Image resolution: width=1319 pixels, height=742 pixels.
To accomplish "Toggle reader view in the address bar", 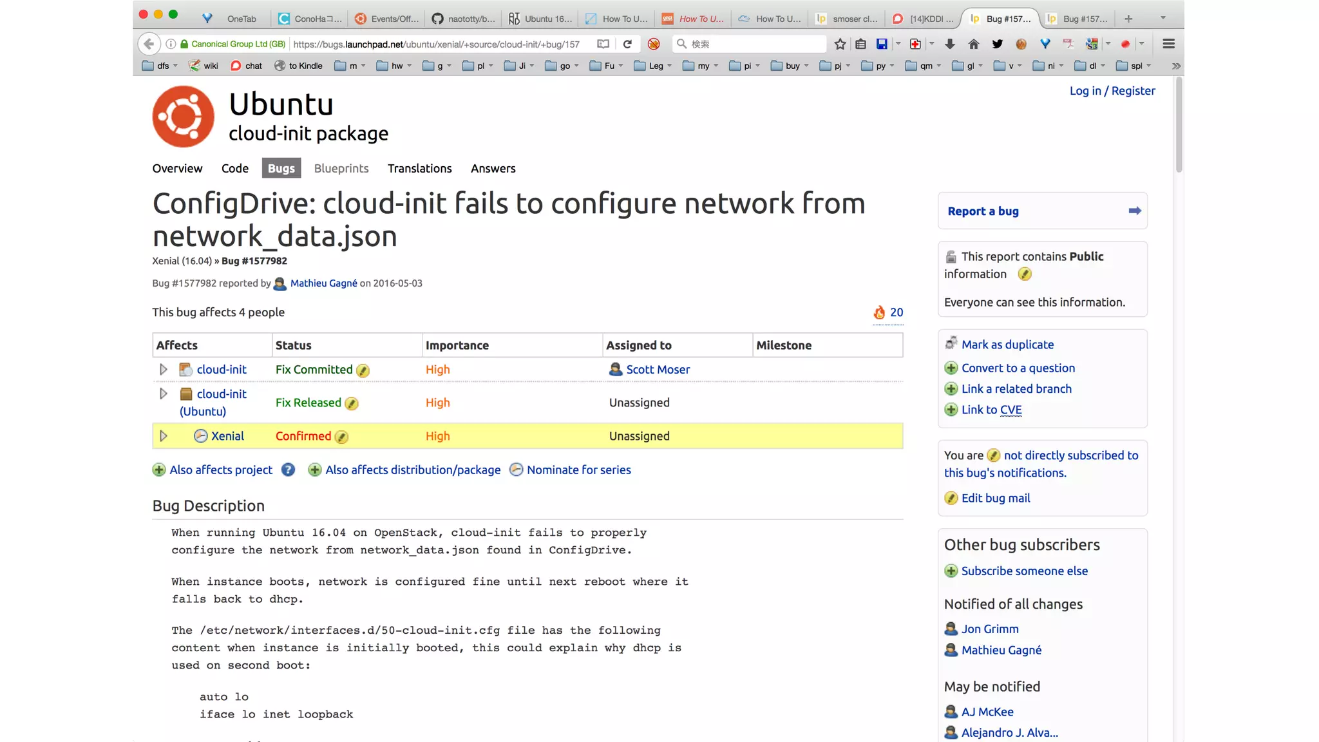I will pos(603,44).
